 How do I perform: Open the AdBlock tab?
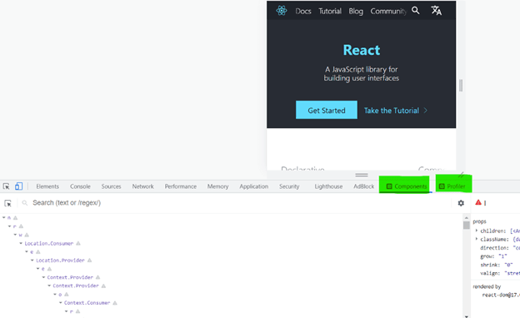pos(364,186)
